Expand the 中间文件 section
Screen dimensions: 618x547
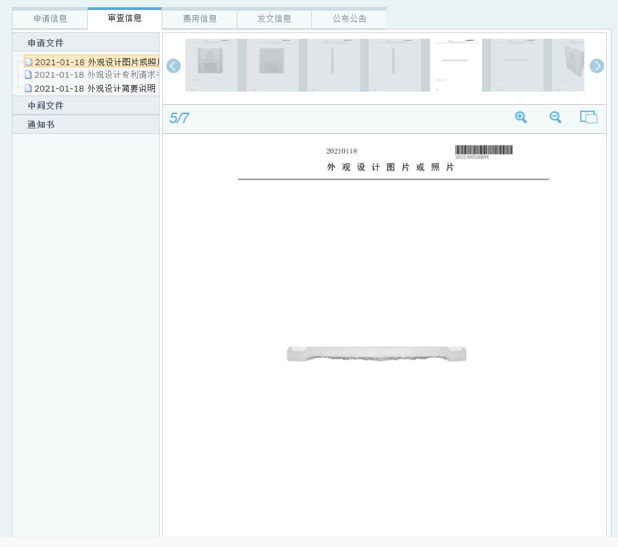[46, 105]
